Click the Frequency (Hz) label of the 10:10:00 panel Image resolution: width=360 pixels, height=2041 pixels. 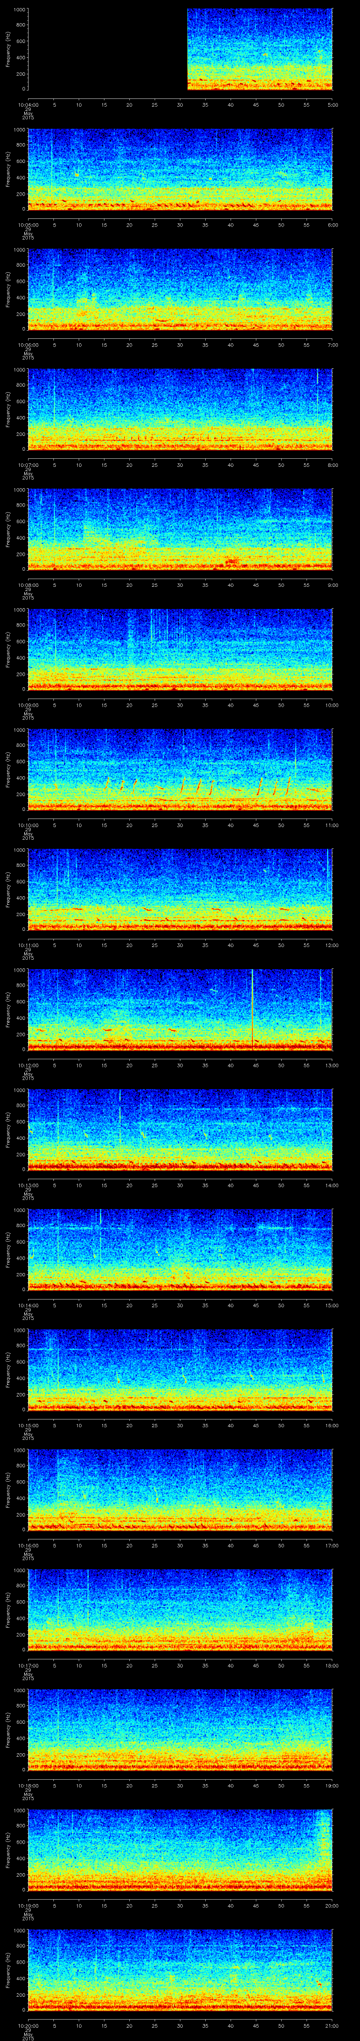(x=8, y=769)
